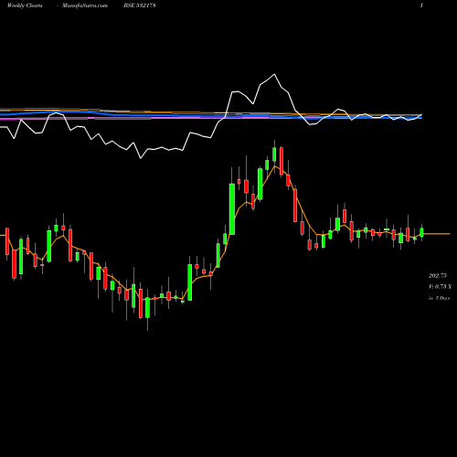Viewport: 457px width, 457px height.
Task: Click the peak of the white indicator line
Action: click(x=274, y=74)
